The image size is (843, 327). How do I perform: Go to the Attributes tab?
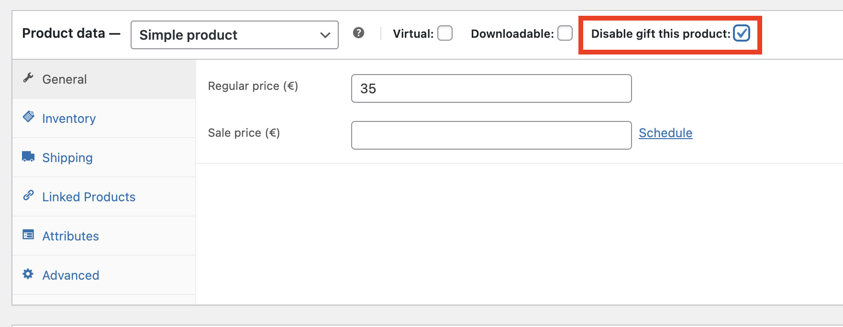[x=104, y=236]
